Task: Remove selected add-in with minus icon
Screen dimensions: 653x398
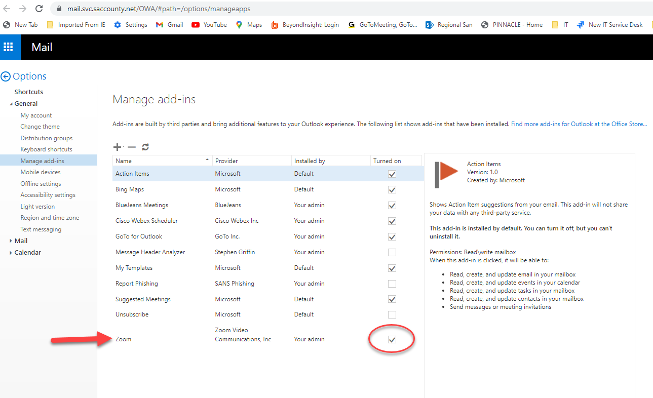Action: pyautogui.click(x=132, y=147)
